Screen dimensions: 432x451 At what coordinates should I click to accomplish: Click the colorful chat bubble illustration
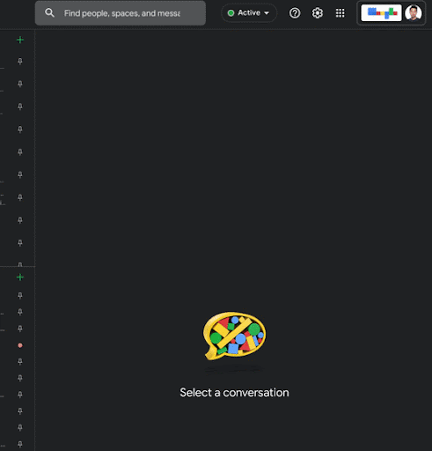(234, 336)
